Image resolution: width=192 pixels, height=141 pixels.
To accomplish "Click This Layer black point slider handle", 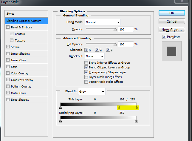I will 60,108.
